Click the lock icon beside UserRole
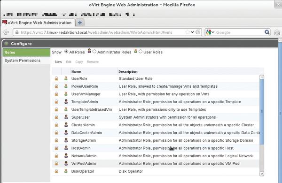This screenshot has width=282, height=183. coord(56,78)
